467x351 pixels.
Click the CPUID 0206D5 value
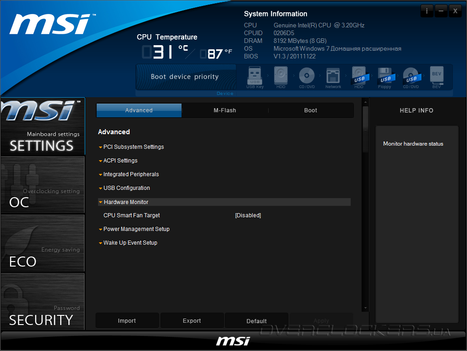coord(284,33)
